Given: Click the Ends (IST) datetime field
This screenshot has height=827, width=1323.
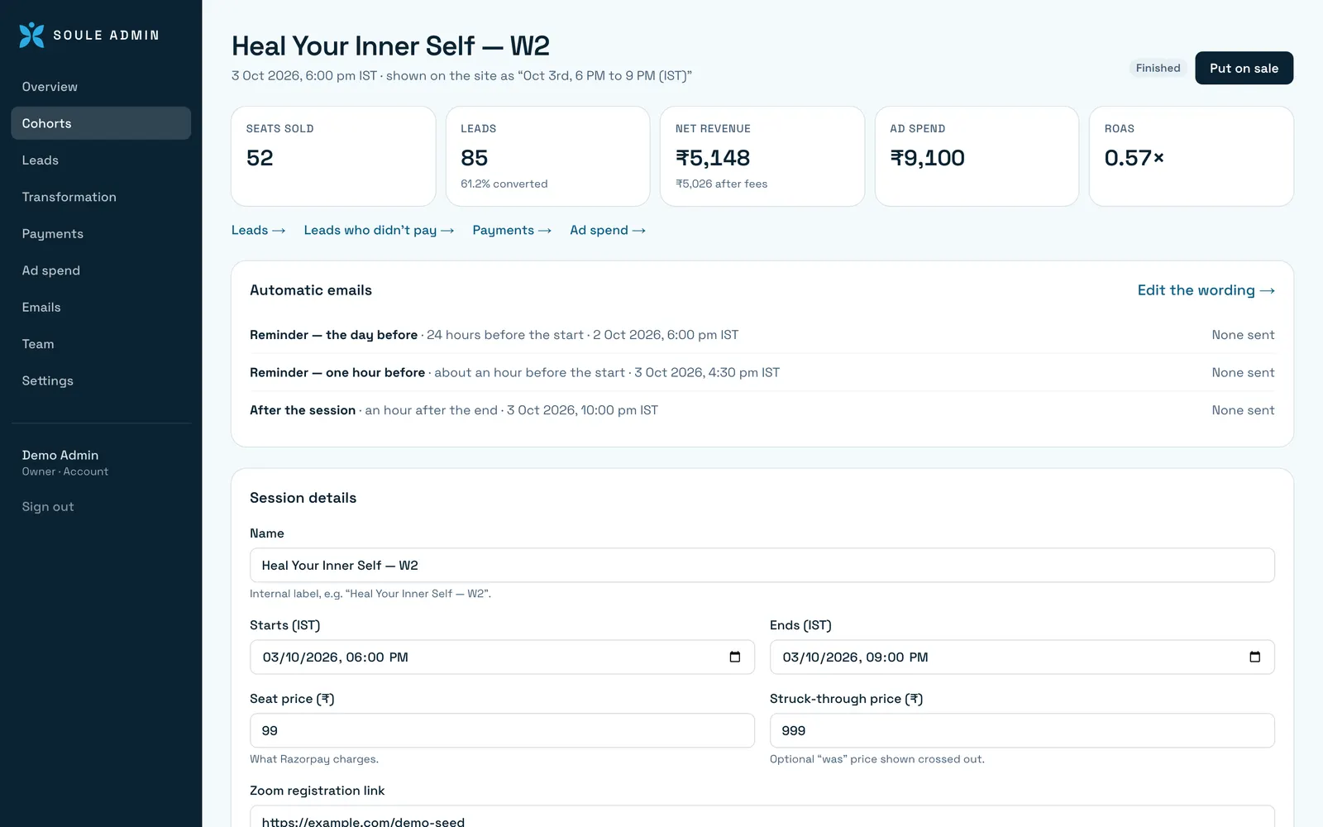Looking at the screenshot, I should click(x=1022, y=657).
